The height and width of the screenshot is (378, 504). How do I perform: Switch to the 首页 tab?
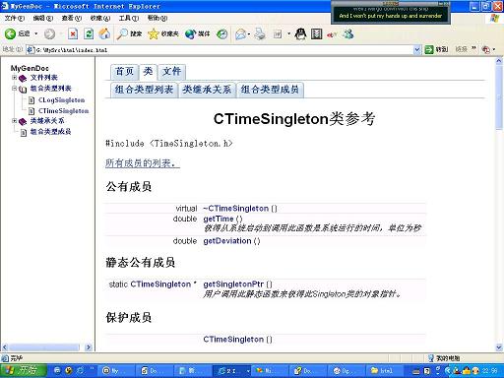tap(125, 72)
